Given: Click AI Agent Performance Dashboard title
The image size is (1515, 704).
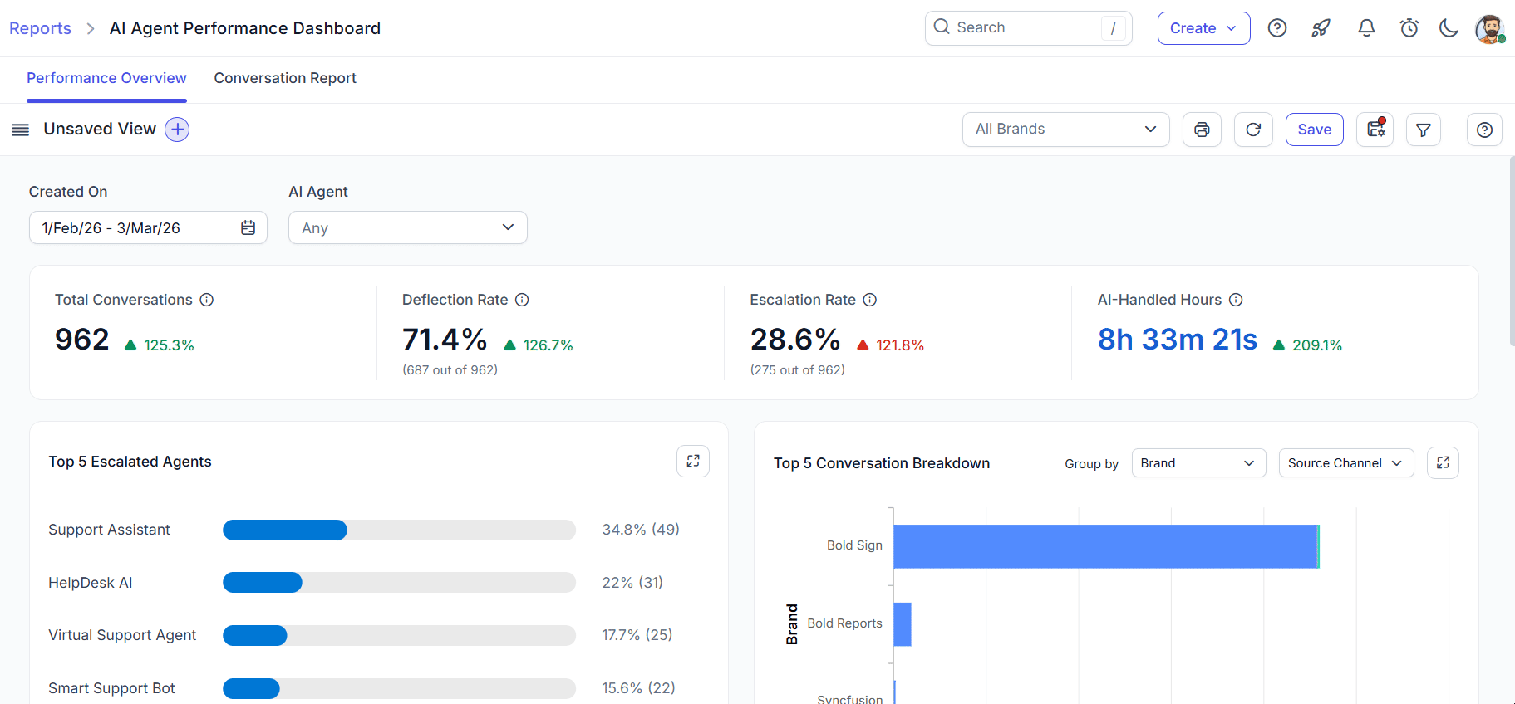Looking at the screenshot, I should 245,28.
